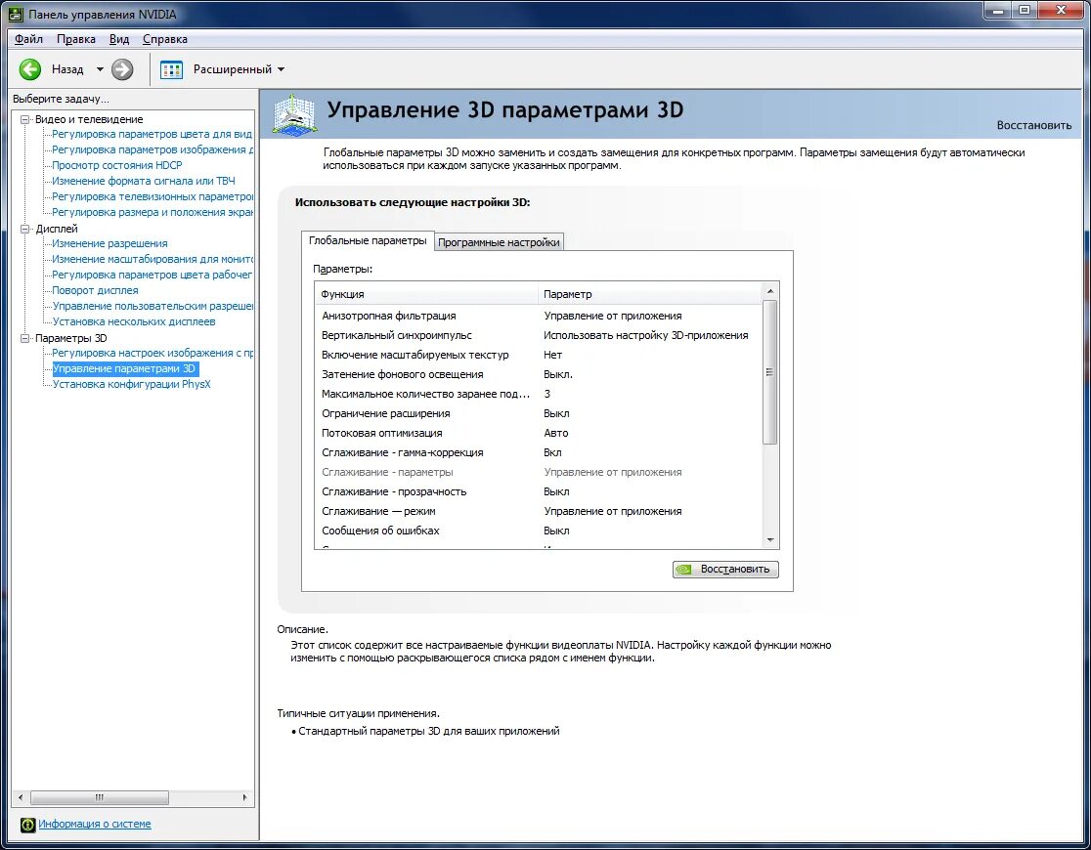Collapse the Видео и телевидение tree node
1091x850 pixels.
(25, 119)
